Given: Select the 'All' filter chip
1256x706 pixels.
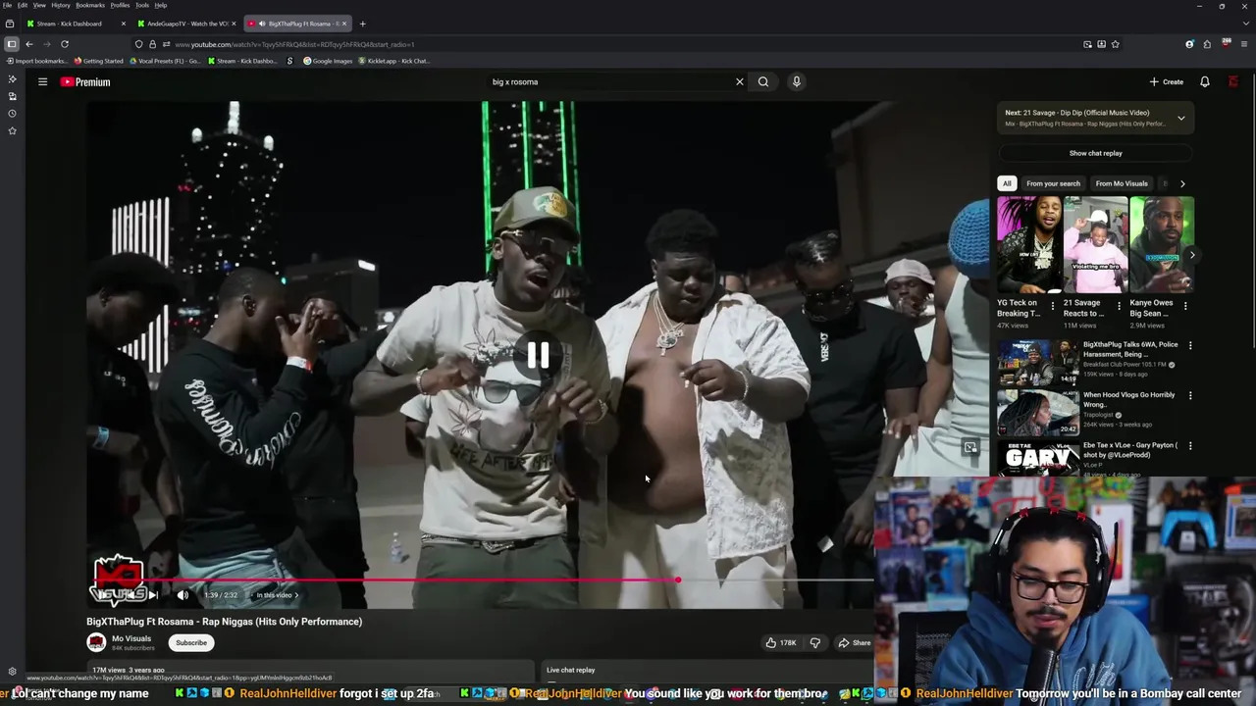Looking at the screenshot, I should (x=1006, y=183).
